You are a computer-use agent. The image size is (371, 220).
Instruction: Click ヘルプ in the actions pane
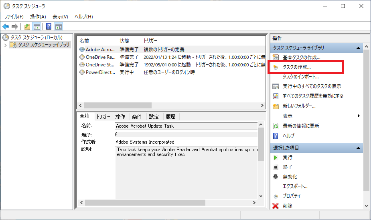click(x=289, y=136)
